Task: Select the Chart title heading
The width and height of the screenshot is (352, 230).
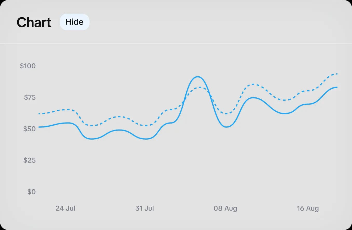Action: (34, 22)
